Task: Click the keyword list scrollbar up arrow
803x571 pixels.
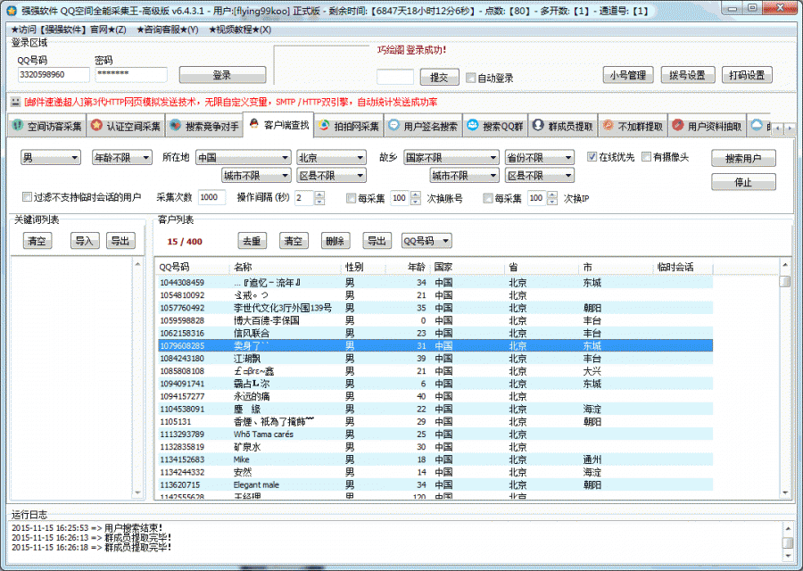Action: (x=137, y=264)
